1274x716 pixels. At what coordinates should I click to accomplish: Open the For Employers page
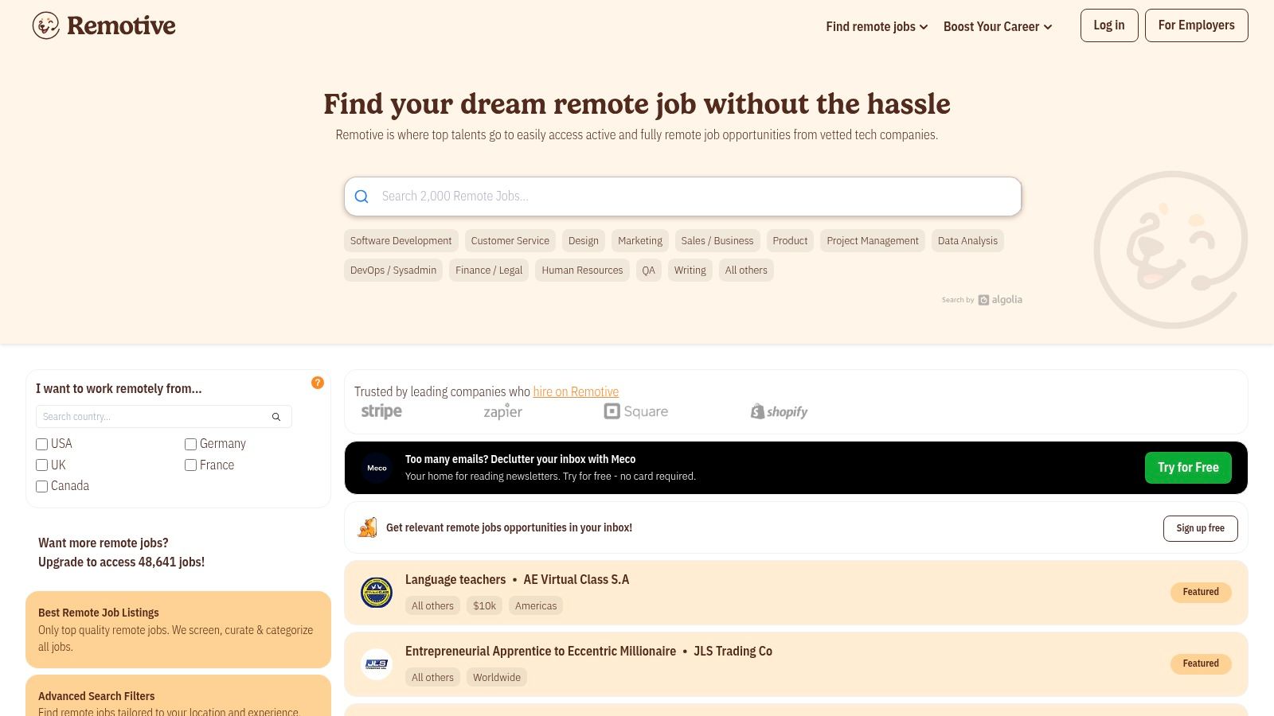pyautogui.click(x=1197, y=25)
